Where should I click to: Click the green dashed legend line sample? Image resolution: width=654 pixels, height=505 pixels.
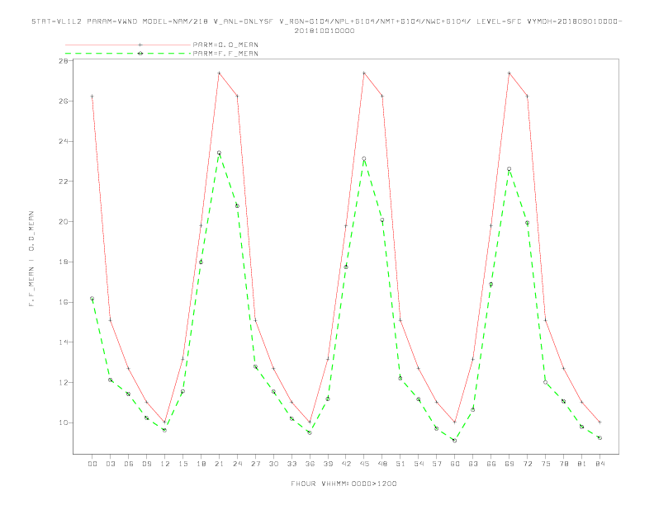pyautogui.click(x=128, y=54)
